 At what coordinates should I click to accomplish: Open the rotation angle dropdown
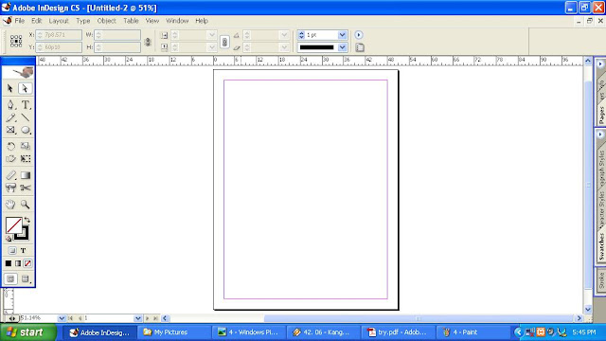(x=284, y=35)
